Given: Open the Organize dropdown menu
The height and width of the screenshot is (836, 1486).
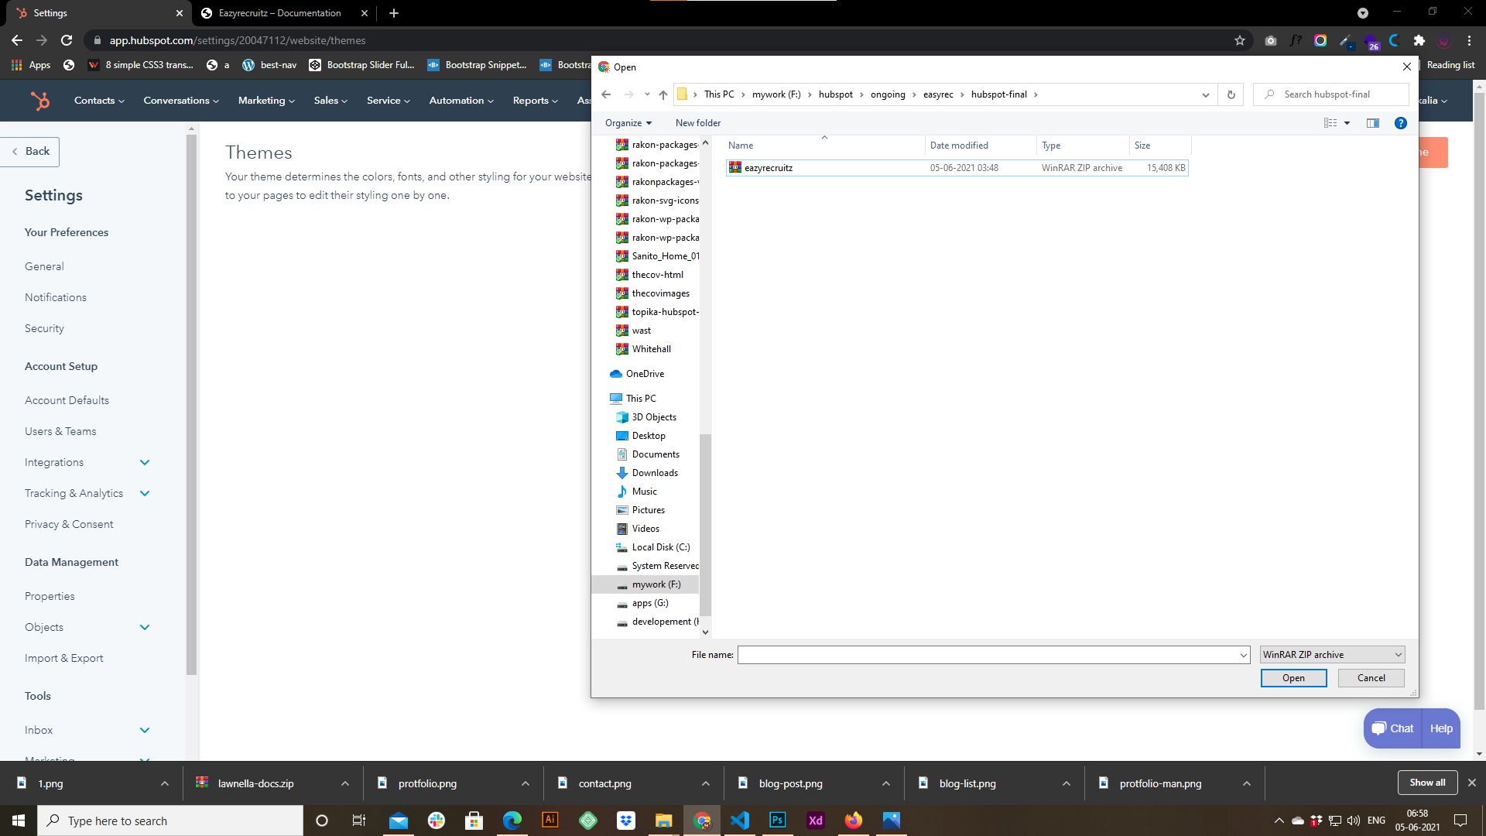Looking at the screenshot, I should (628, 123).
